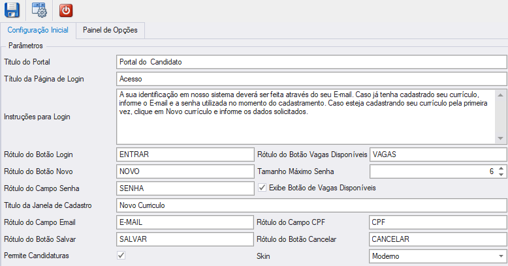508x266 pixels.
Task: Click the instructions box scroll down arrow
Action: 501,138
